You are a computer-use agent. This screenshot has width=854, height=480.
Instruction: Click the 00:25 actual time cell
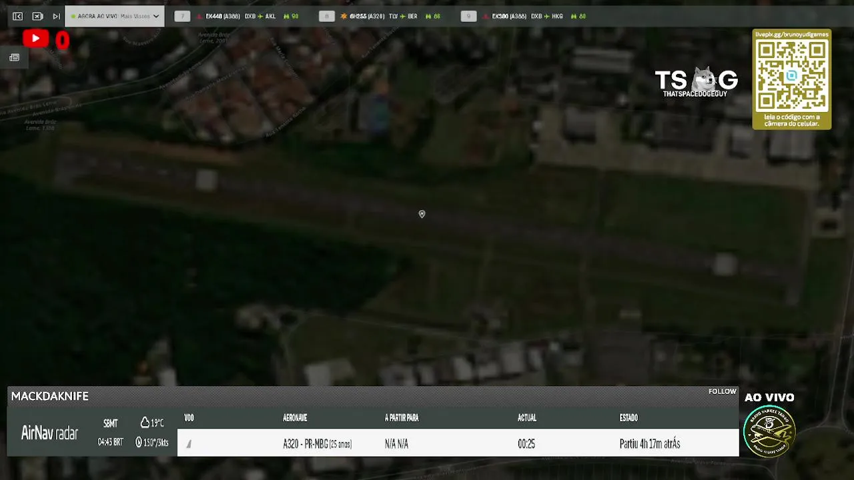[x=526, y=444]
